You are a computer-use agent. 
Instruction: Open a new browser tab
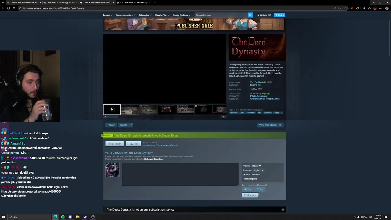click(x=155, y=2)
